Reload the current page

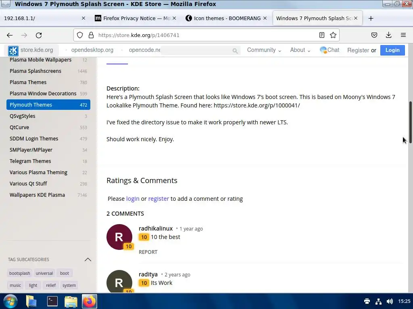(39, 35)
